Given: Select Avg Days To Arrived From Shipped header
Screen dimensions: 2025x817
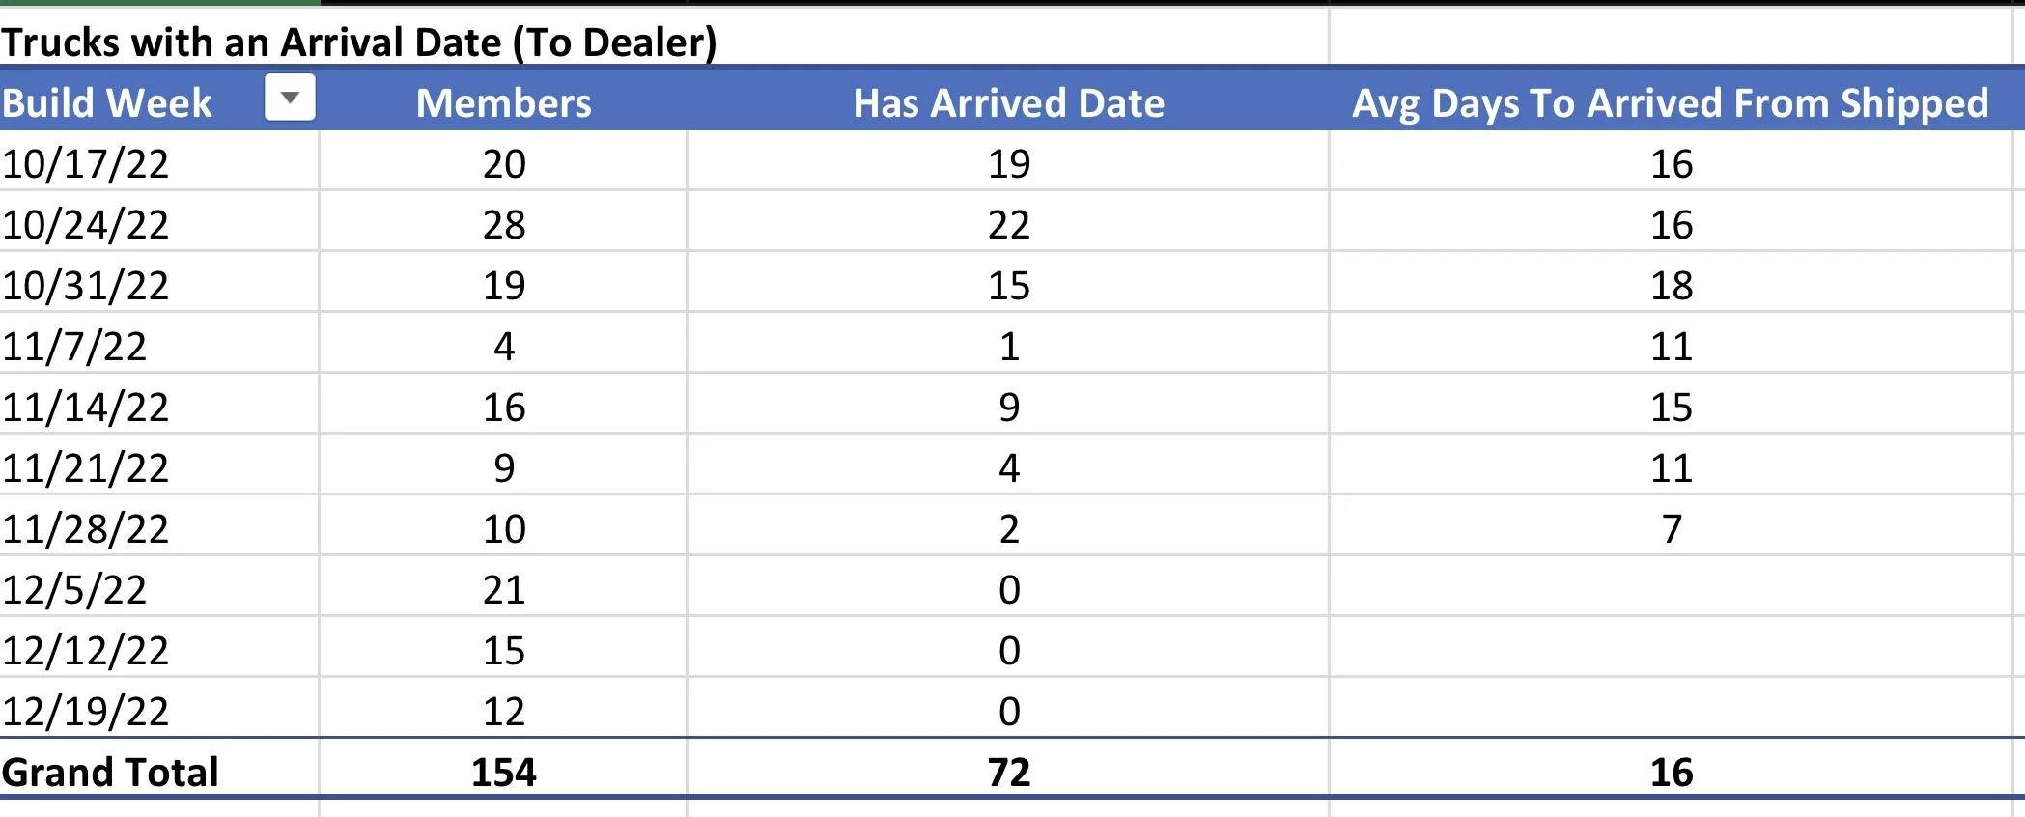Looking at the screenshot, I should [1670, 103].
